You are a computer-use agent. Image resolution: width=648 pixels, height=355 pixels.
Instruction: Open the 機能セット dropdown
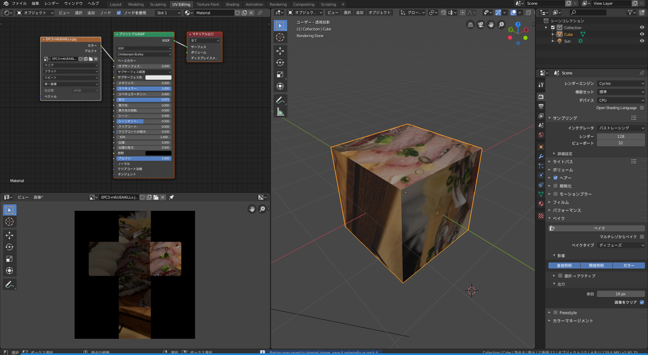click(x=620, y=92)
